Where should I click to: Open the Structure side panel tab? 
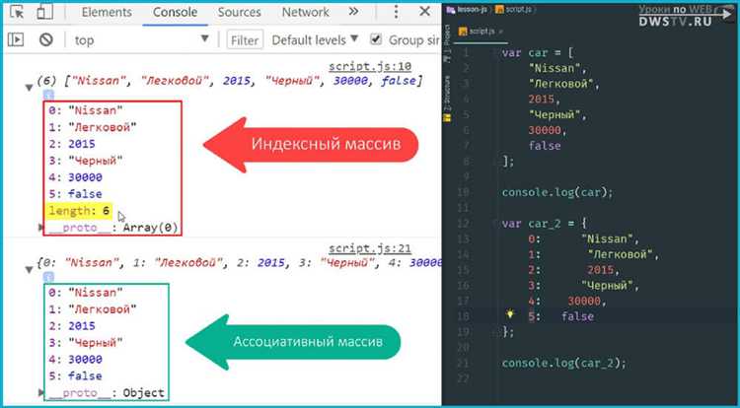tap(448, 100)
